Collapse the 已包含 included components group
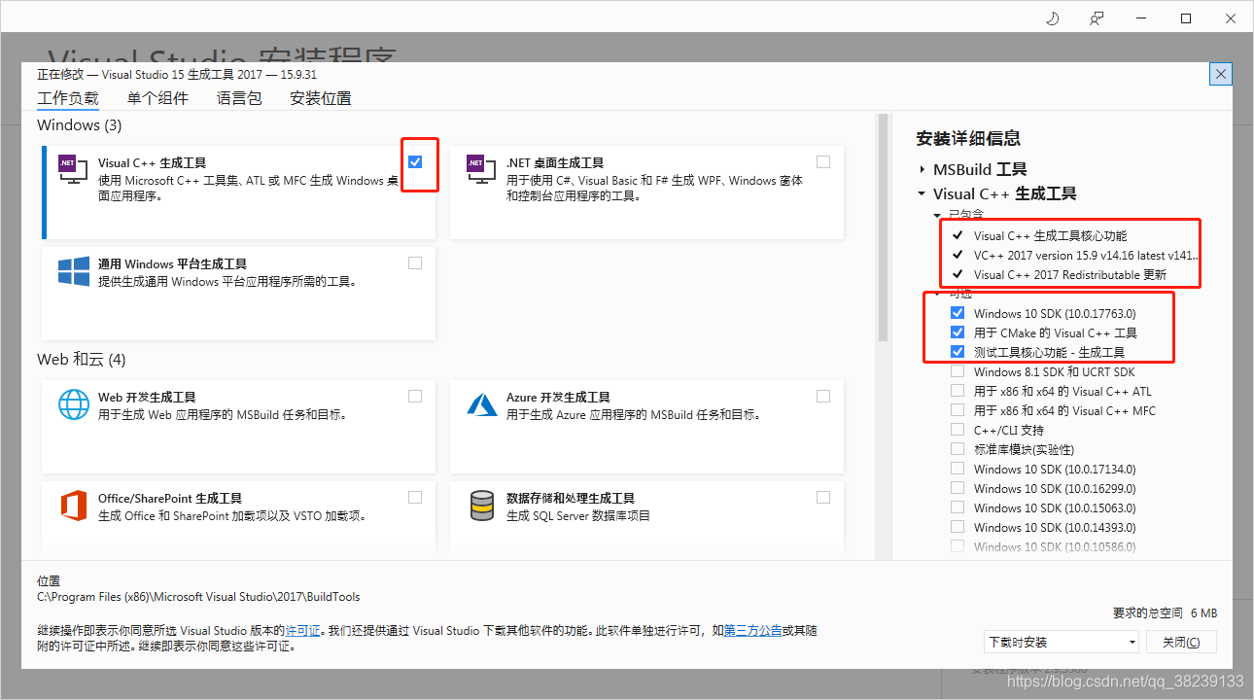The height and width of the screenshot is (700, 1254). coord(938,215)
